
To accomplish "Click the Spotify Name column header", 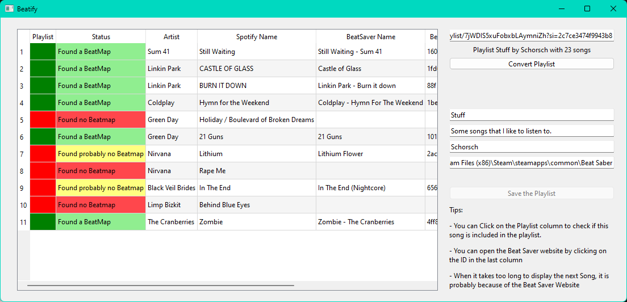I will 257,37.
